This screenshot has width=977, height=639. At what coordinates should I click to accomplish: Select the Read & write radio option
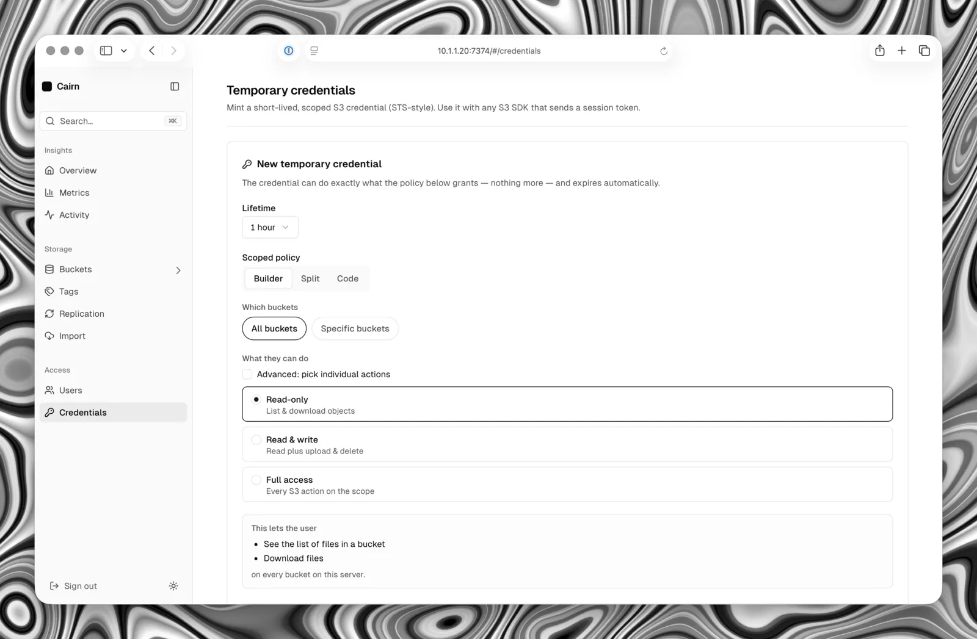tap(567, 445)
